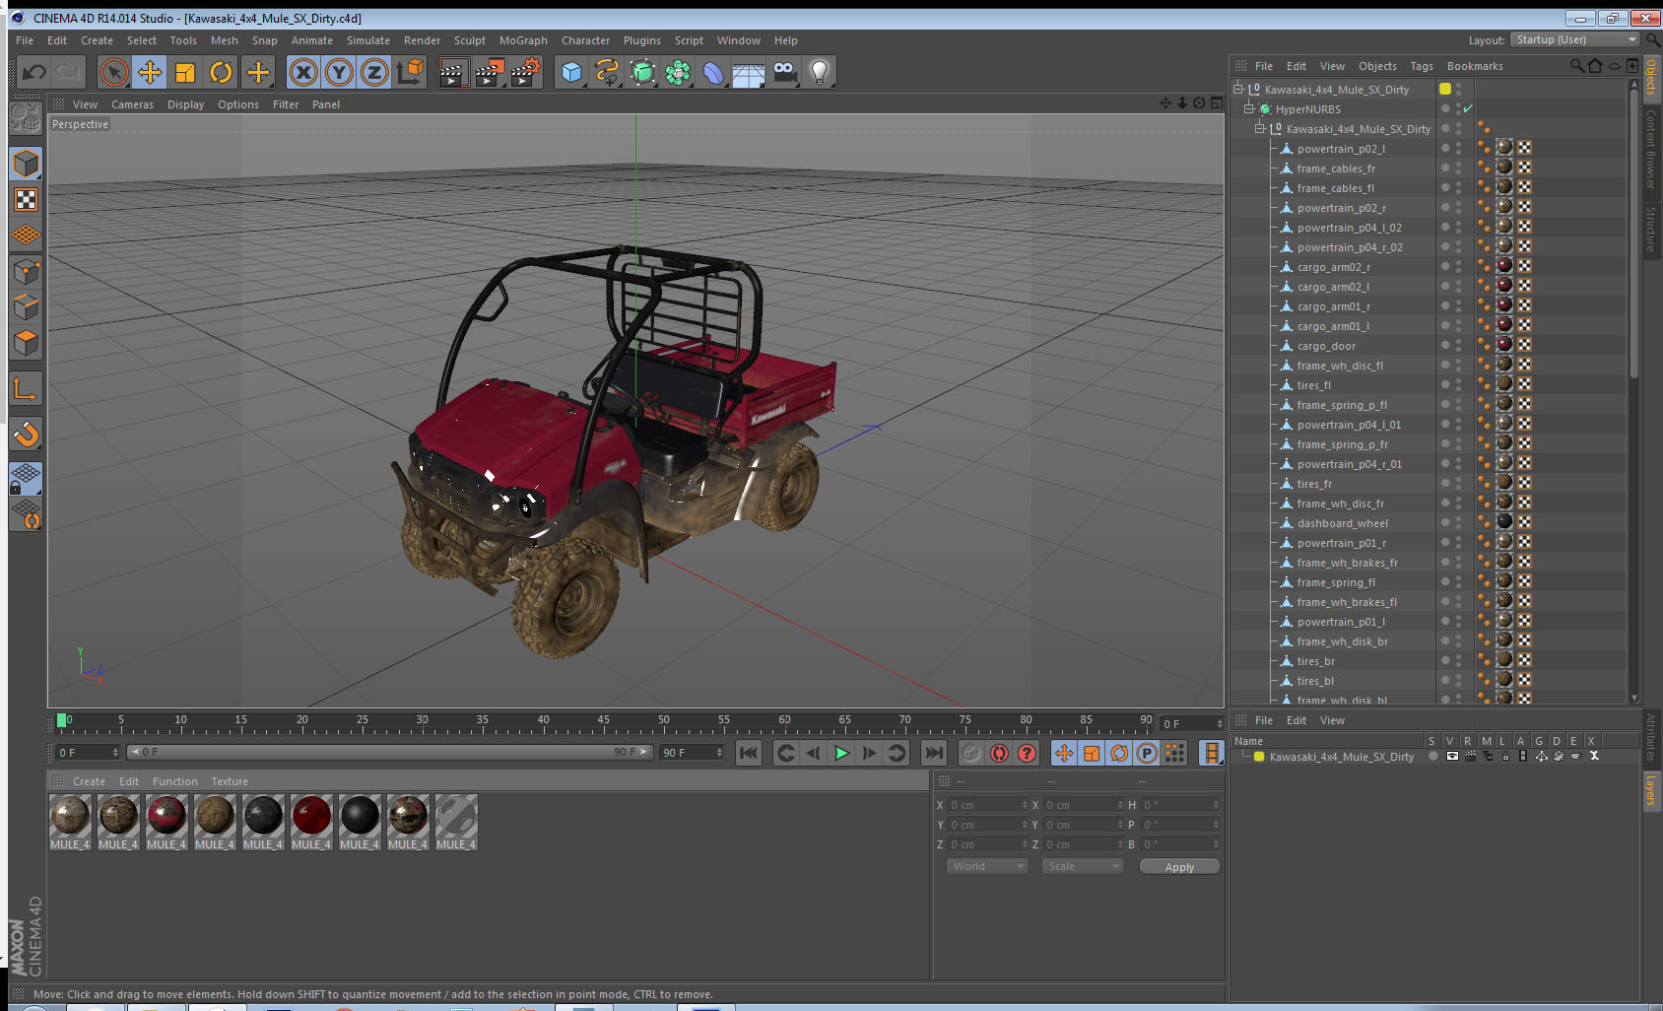
Task: Collapse the top Kawasaki_4x4_Mule_SX_Dirty object
Action: pos(1238,89)
